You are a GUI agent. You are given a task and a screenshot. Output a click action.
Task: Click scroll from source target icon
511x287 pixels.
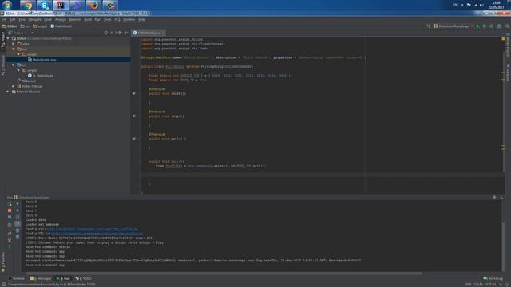[106, 33]
